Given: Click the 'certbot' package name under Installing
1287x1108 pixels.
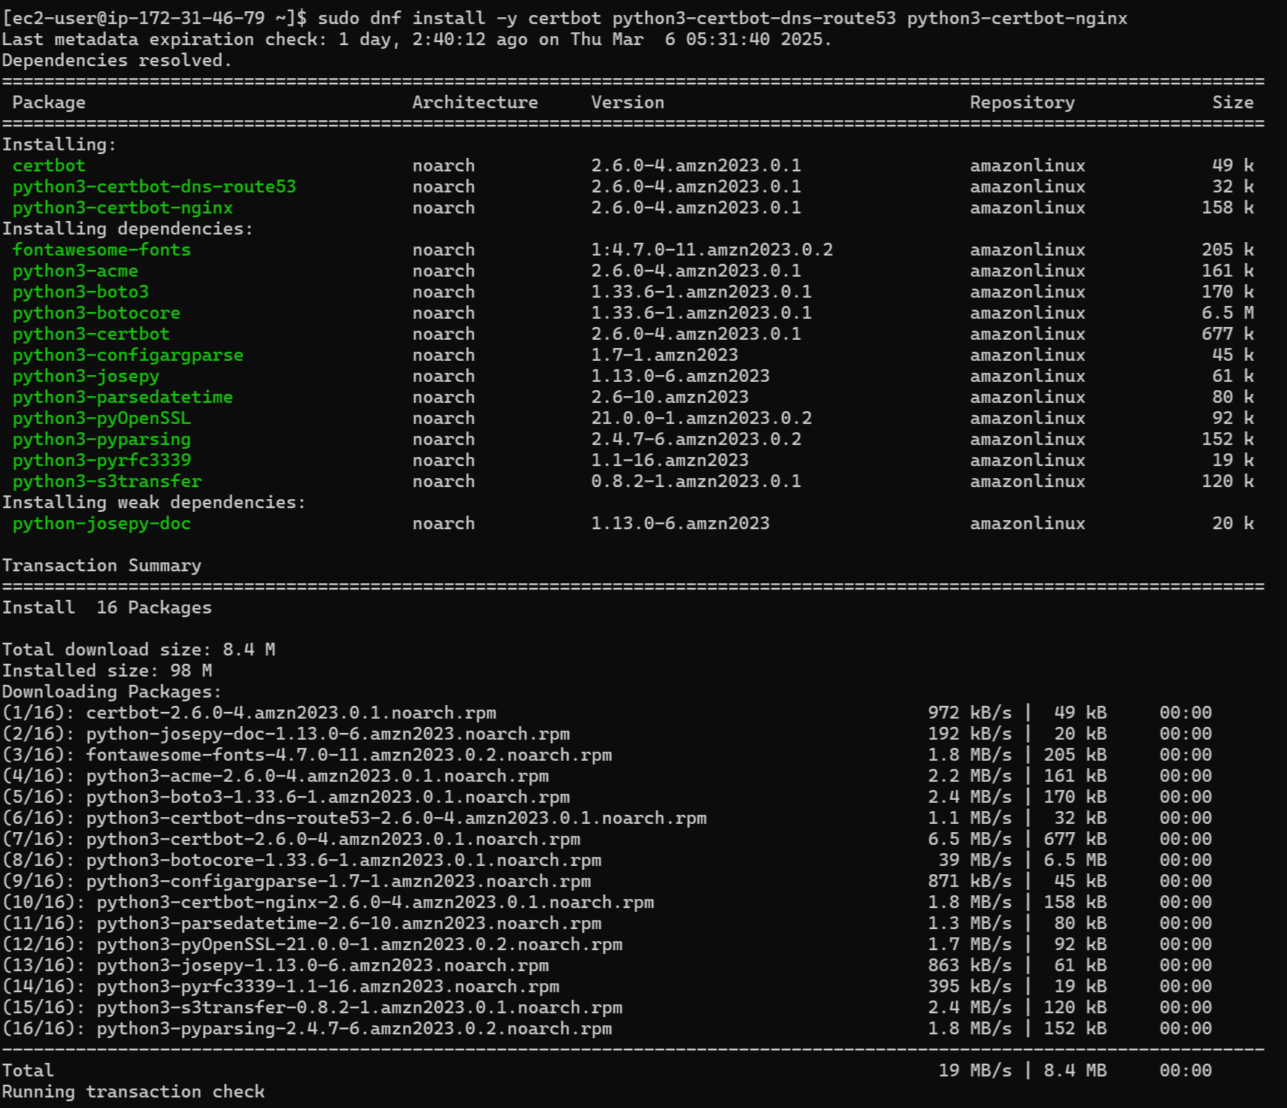Looking at the screenshot, I should point(49,165).
